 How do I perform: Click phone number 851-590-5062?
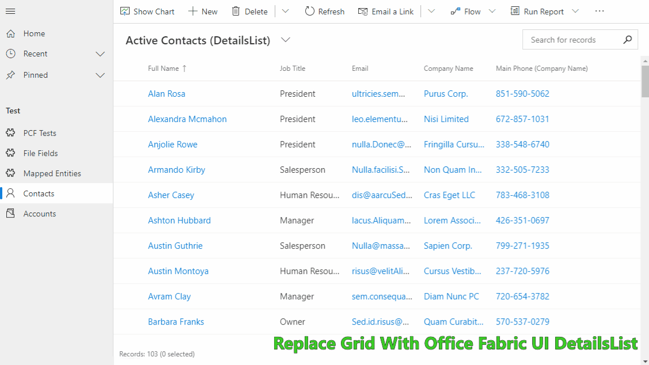[522, 94]
